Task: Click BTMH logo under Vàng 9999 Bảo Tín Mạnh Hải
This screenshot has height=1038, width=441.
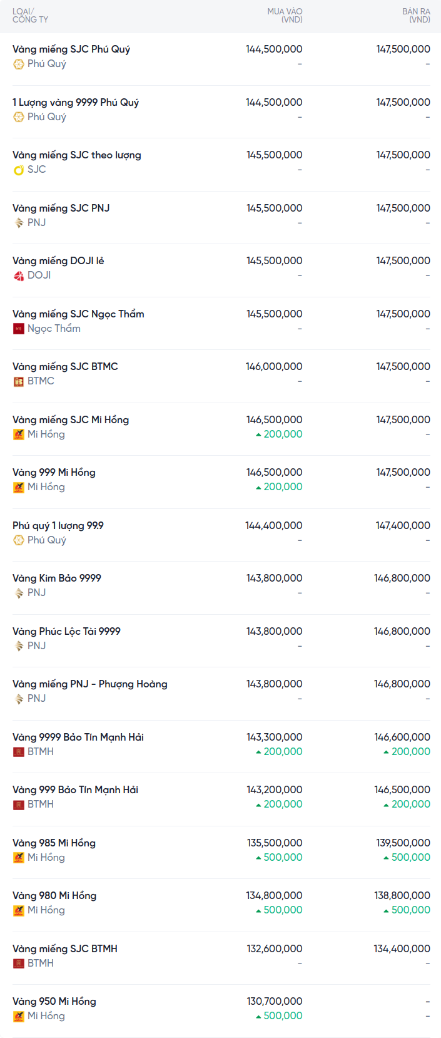Action: coord(19,752)
